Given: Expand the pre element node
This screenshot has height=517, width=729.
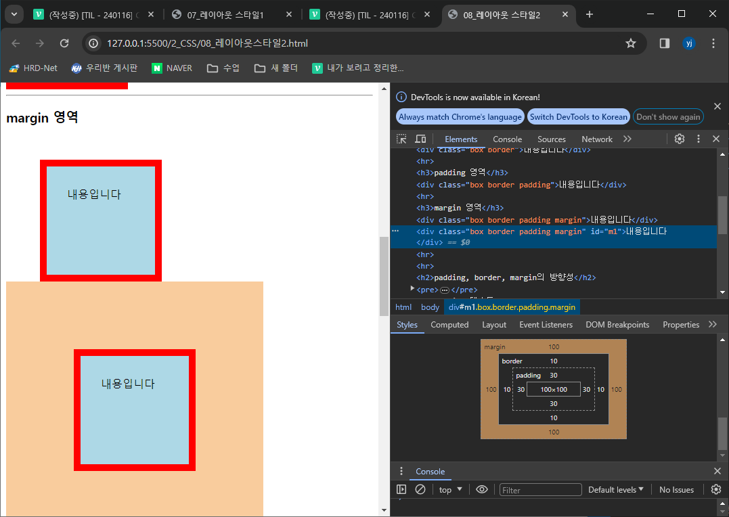Looking at the screenshot, I should click(x=412, y=289).
